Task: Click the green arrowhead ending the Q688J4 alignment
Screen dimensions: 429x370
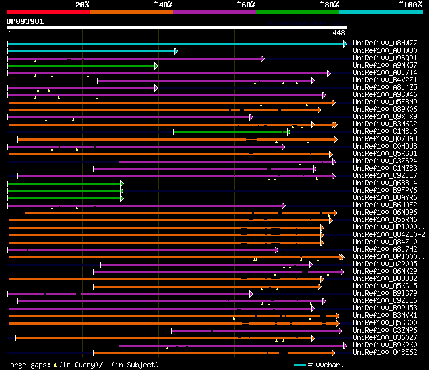Action: 122,184
